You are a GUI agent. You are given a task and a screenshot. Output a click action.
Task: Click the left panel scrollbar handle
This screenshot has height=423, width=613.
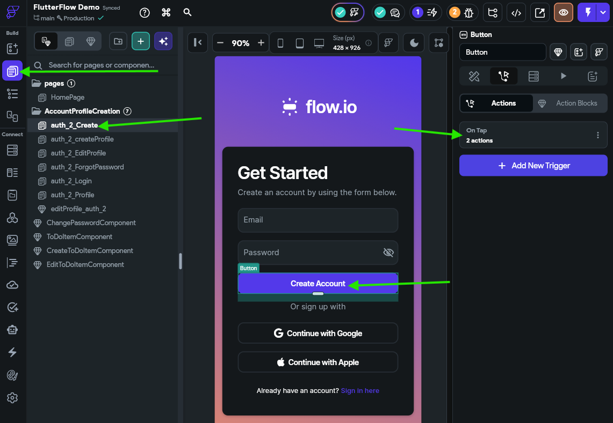click(x=180, y=262)
